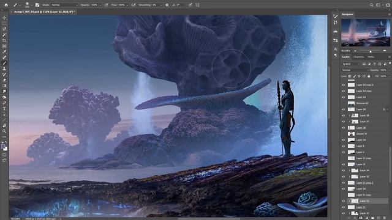Open the Flow value dropdown arrow
This screenshot has height=220, width=392.
click(x=127, y=5)
